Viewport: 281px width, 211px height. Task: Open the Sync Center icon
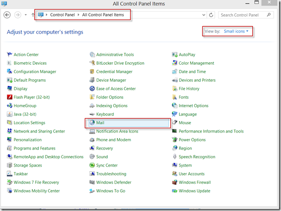[92, 165]
